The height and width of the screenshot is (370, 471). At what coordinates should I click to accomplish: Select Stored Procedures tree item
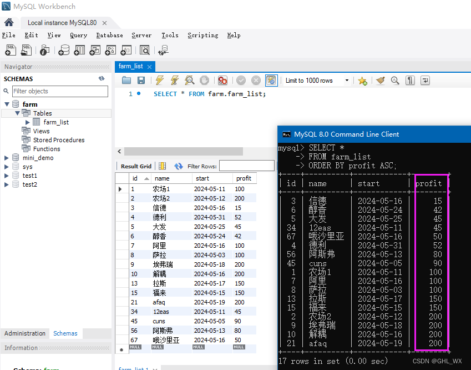(x=59, y=140)
